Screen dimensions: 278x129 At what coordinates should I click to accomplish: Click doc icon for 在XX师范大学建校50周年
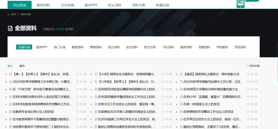(181, 89)
